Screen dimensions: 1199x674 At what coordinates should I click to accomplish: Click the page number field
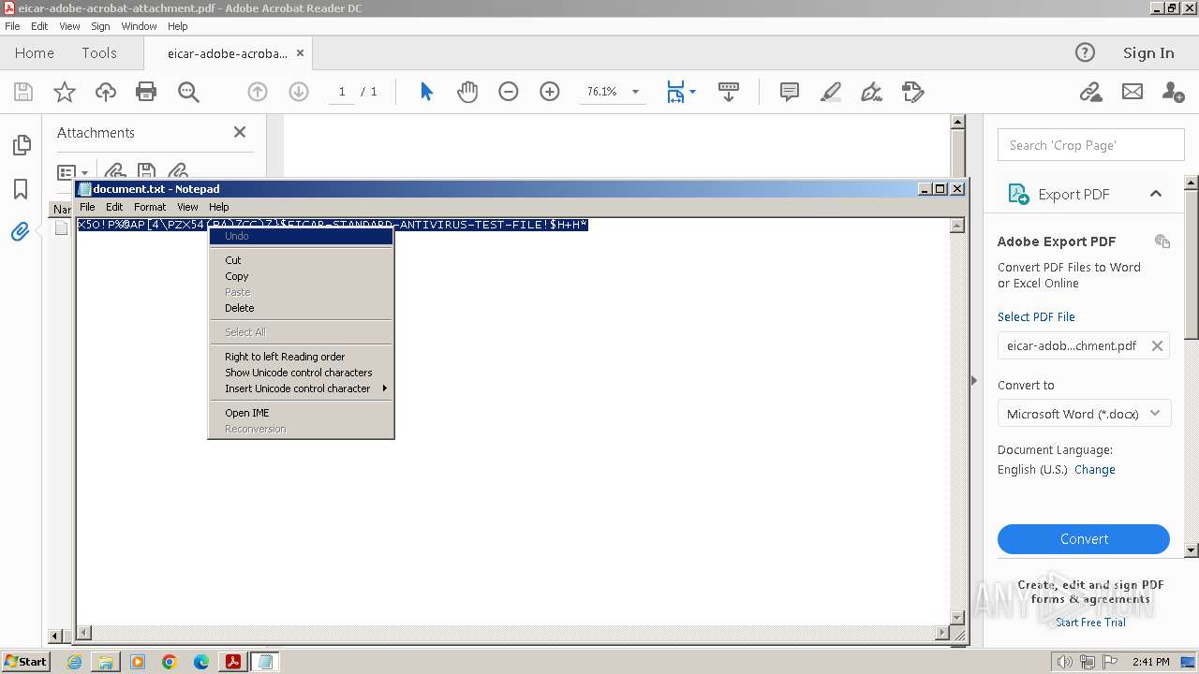pos(342,92)
